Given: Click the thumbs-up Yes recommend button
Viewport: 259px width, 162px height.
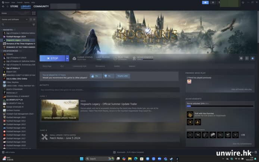Looking at the screenshot, I should (96, 76).
